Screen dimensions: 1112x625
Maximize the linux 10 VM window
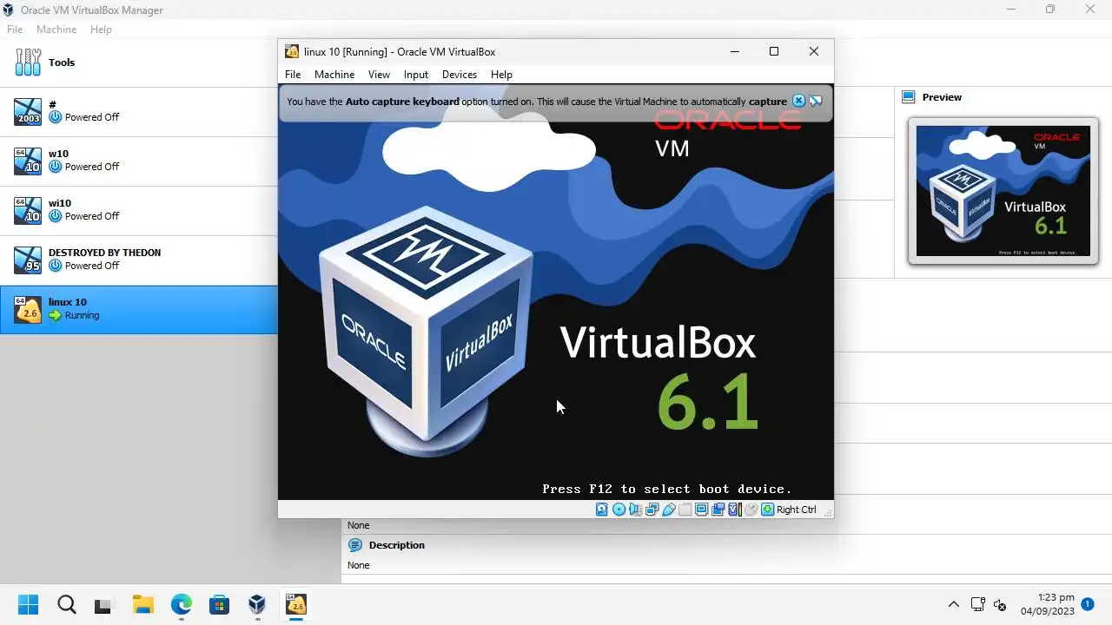(x=774, y=52)
